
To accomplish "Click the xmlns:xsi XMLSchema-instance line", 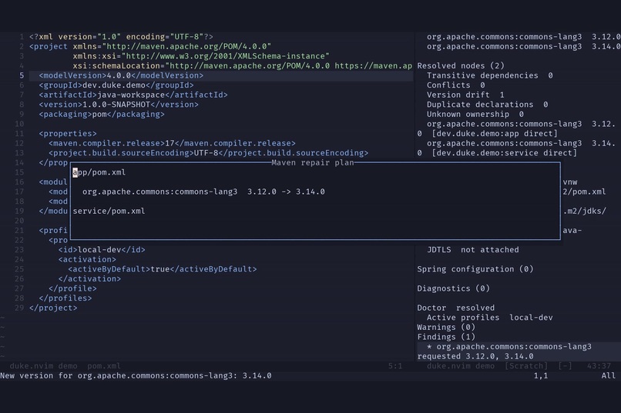I will coord(201,56).
